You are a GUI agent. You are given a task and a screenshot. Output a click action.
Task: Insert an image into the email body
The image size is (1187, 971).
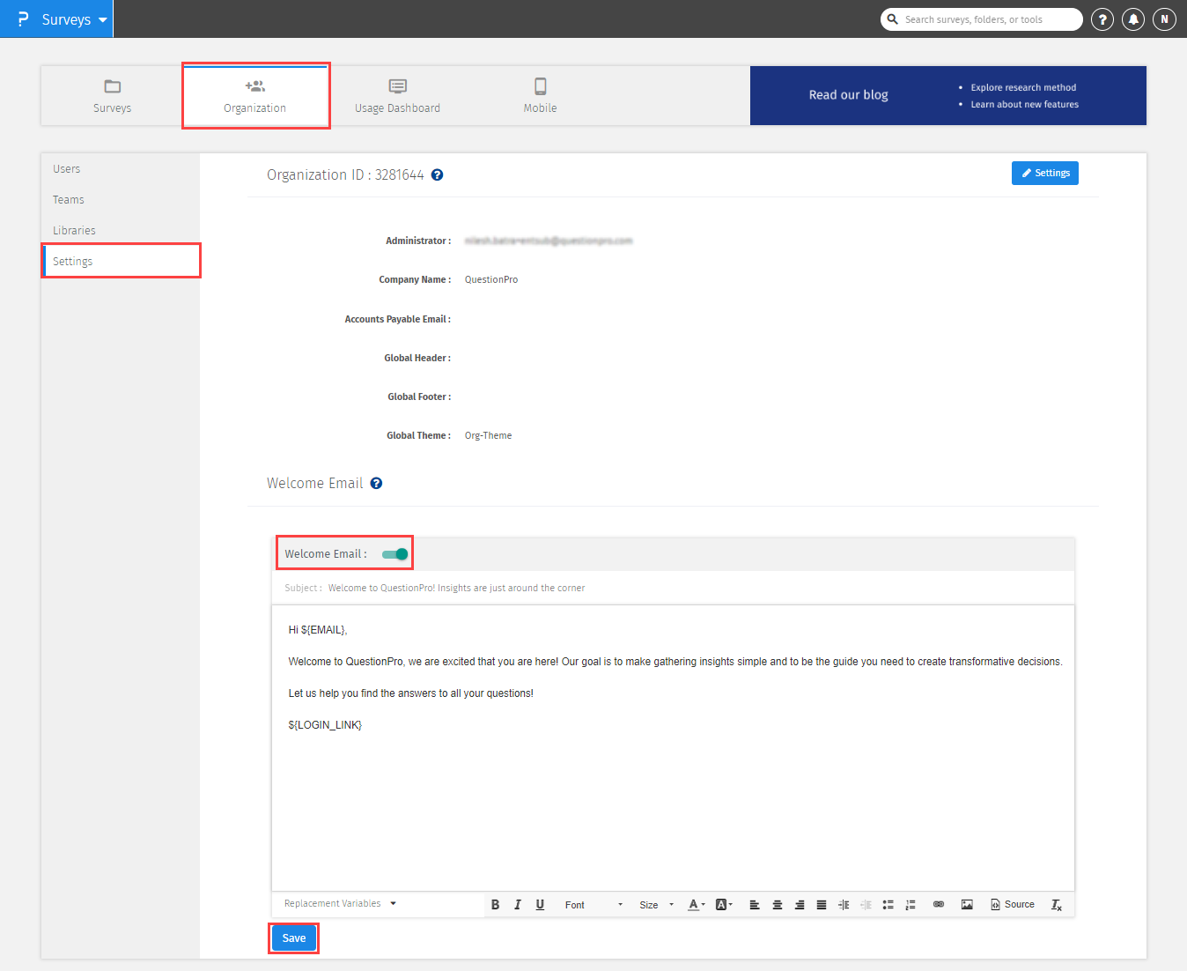point(967,904)
